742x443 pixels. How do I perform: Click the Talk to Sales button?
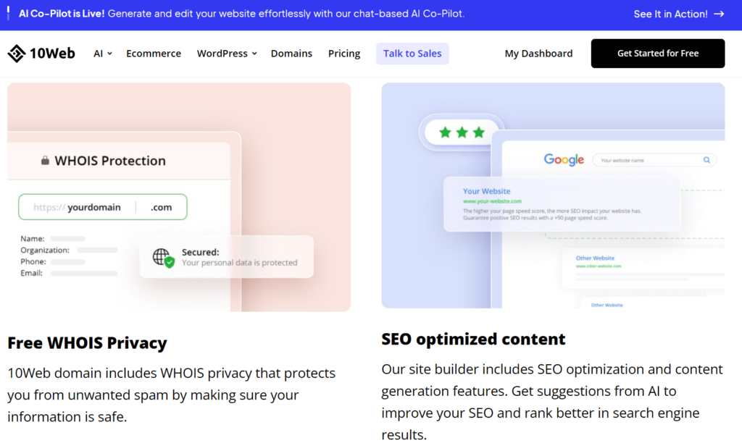pos(412,54)
